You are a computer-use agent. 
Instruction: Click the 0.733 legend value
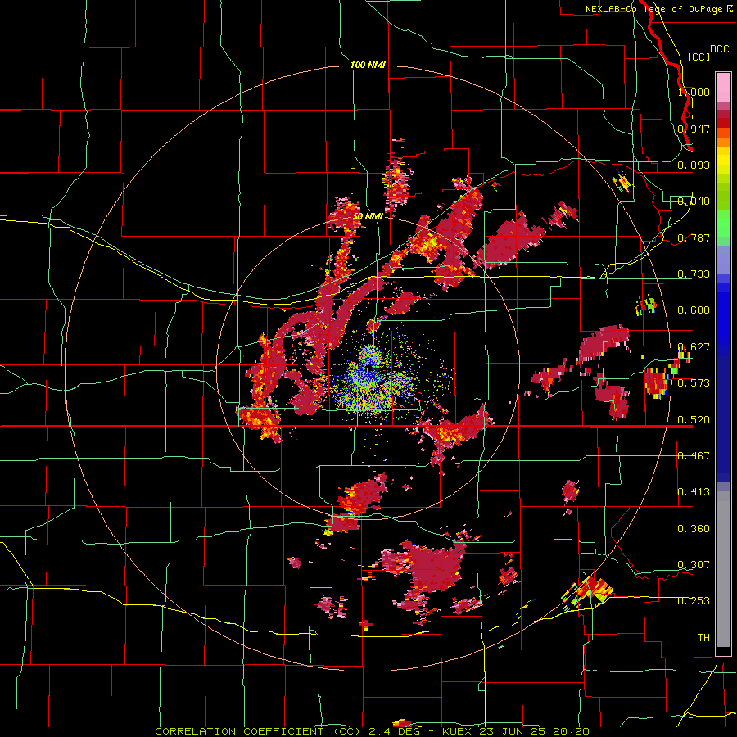[694, 274]
